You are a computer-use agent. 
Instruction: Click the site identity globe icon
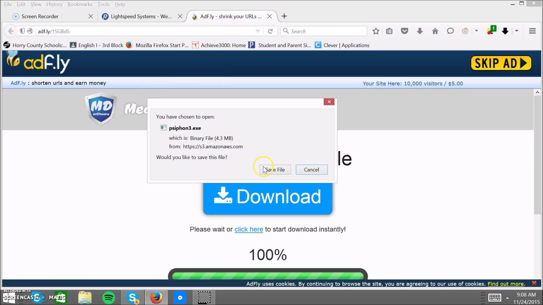click(30, 31)
